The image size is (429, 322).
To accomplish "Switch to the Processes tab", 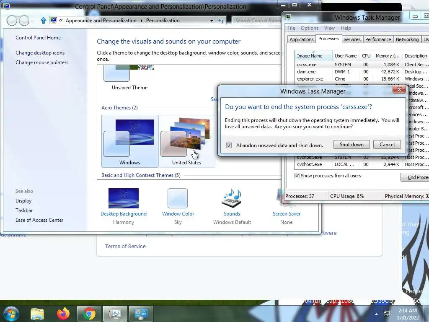I will (x=328, y=39).
